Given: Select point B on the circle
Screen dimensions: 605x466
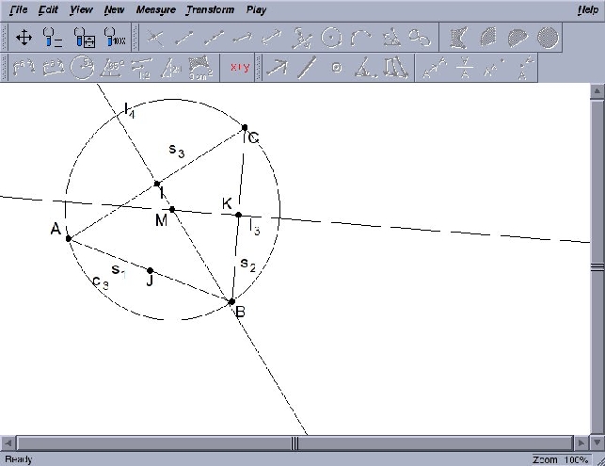Looking at the screenshot, I should [231, 301].
